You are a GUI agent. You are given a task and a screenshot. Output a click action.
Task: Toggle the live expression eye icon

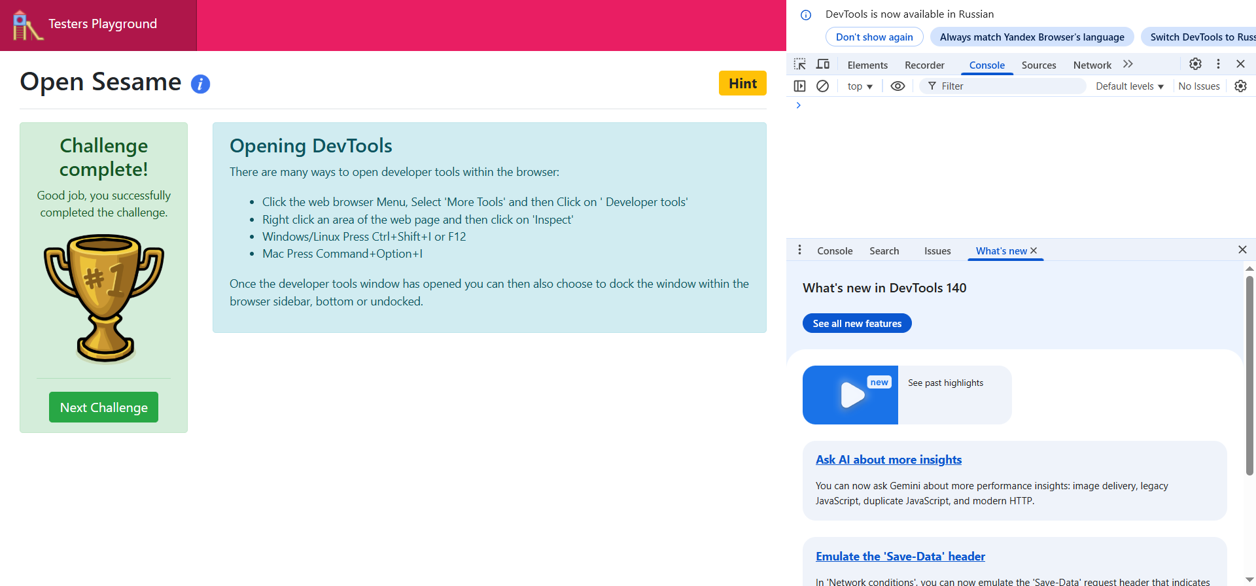898,86
